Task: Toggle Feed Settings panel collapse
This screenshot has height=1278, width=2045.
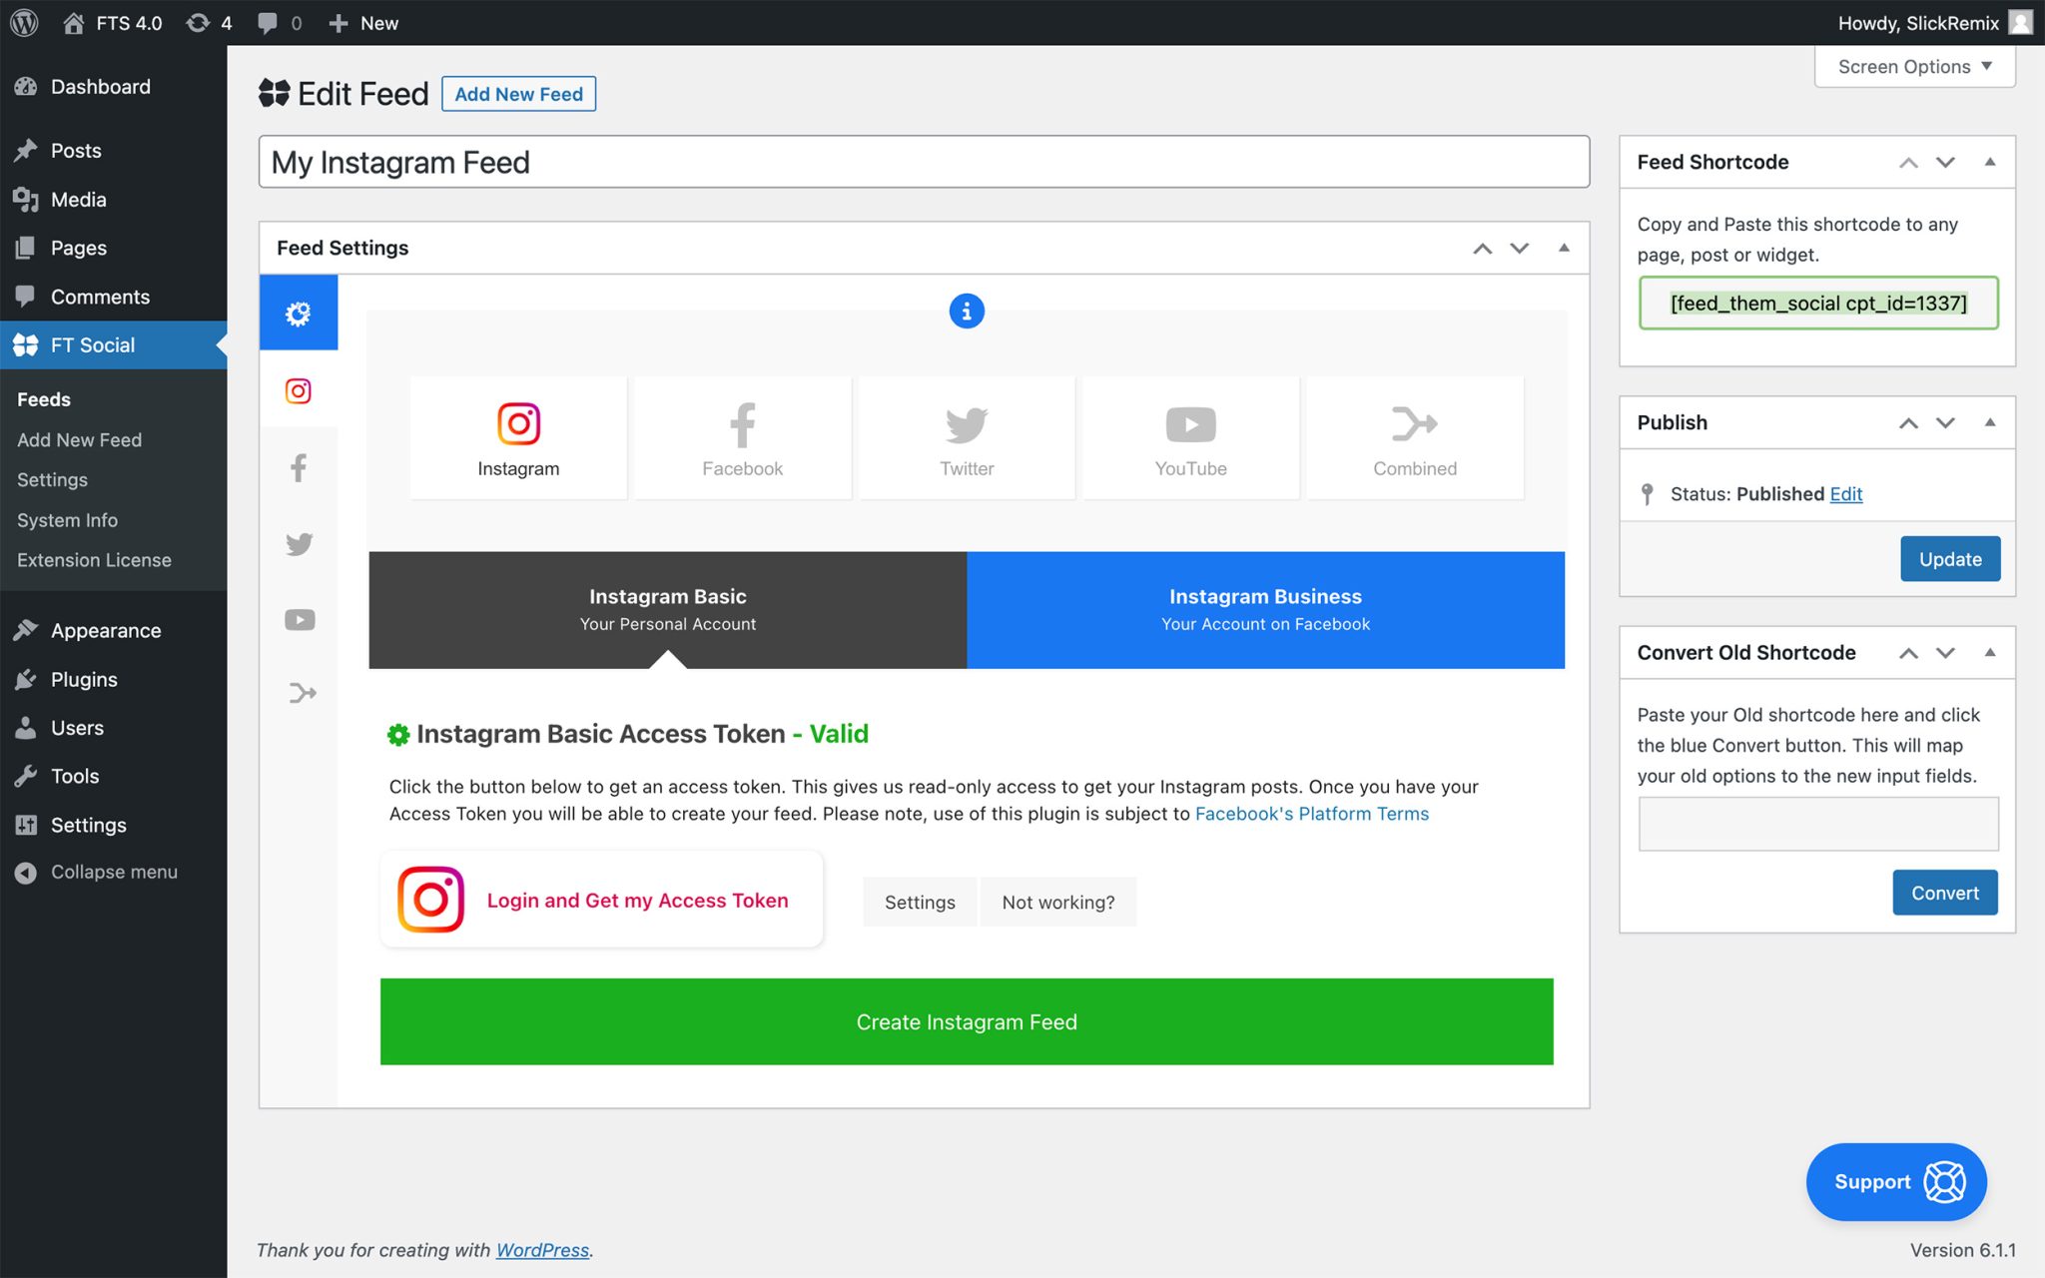Action: [1564, 248]
